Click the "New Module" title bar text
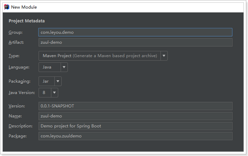This screenshot has width=248, height=156. pos(24,7)
